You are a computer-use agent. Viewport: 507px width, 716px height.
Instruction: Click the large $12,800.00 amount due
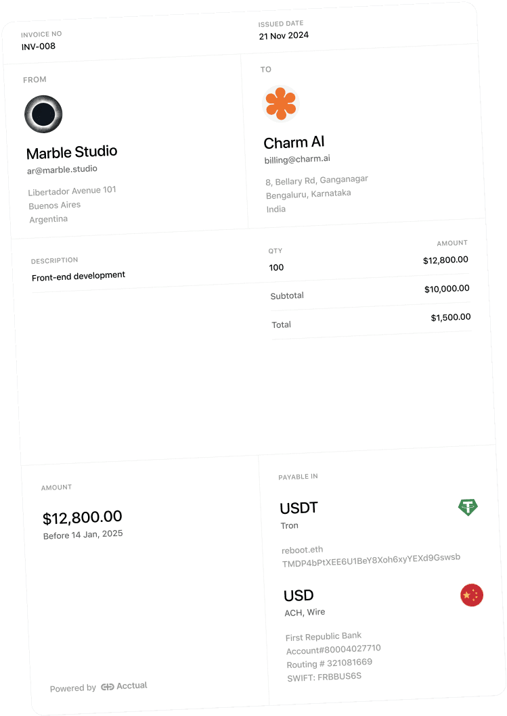coord(83,517)
